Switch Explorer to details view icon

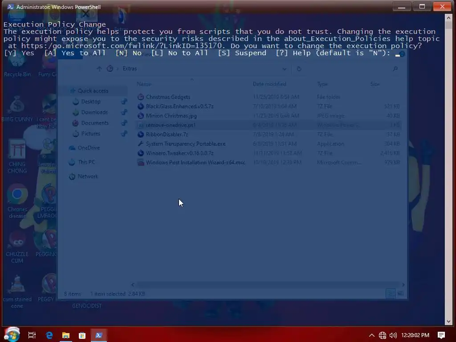point(390,294)
